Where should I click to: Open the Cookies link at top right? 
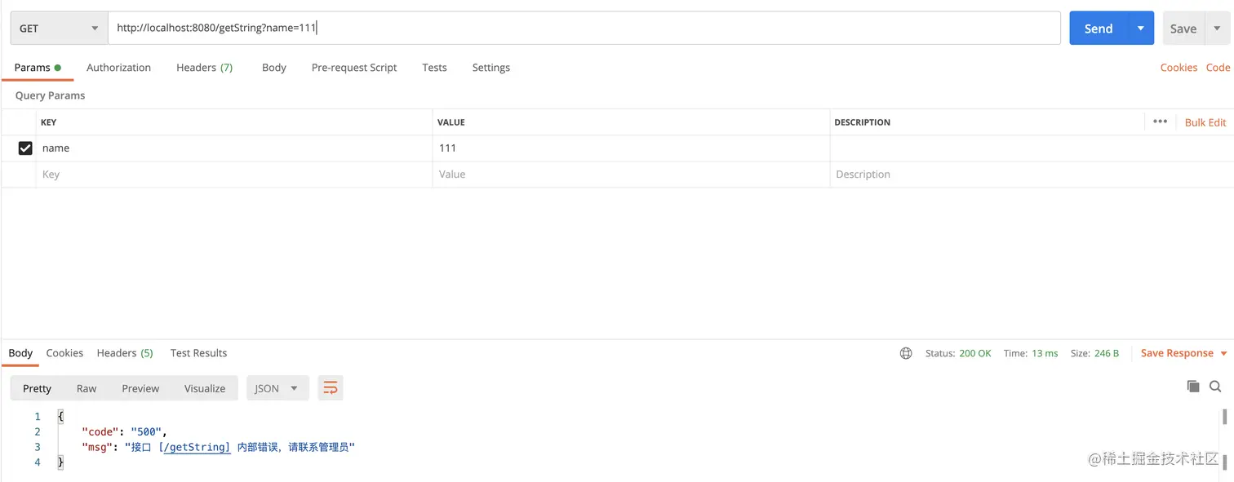coord(1179,68)
